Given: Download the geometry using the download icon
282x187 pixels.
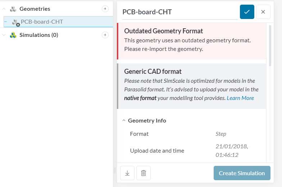Looking at the screenshot, I should pyautogui.click(x=127, y=173).
